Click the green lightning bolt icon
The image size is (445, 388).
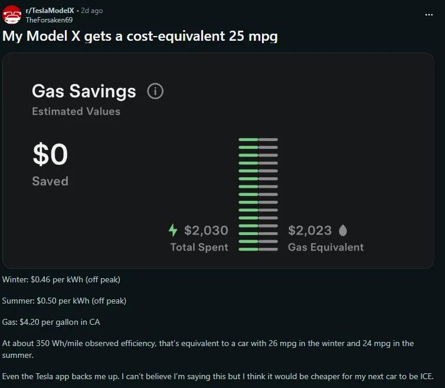point(173,230)
